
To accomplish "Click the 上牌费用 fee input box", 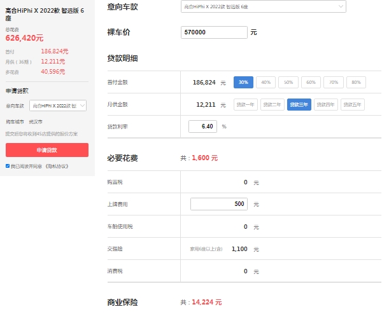I will pyautogui.click(x=218, y=204).
